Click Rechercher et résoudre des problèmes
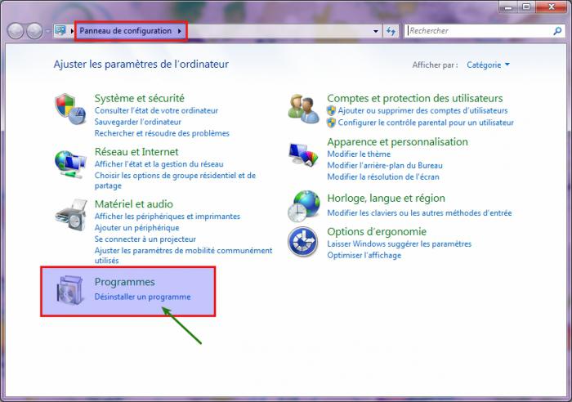572x402 pixels. point(162,133)
